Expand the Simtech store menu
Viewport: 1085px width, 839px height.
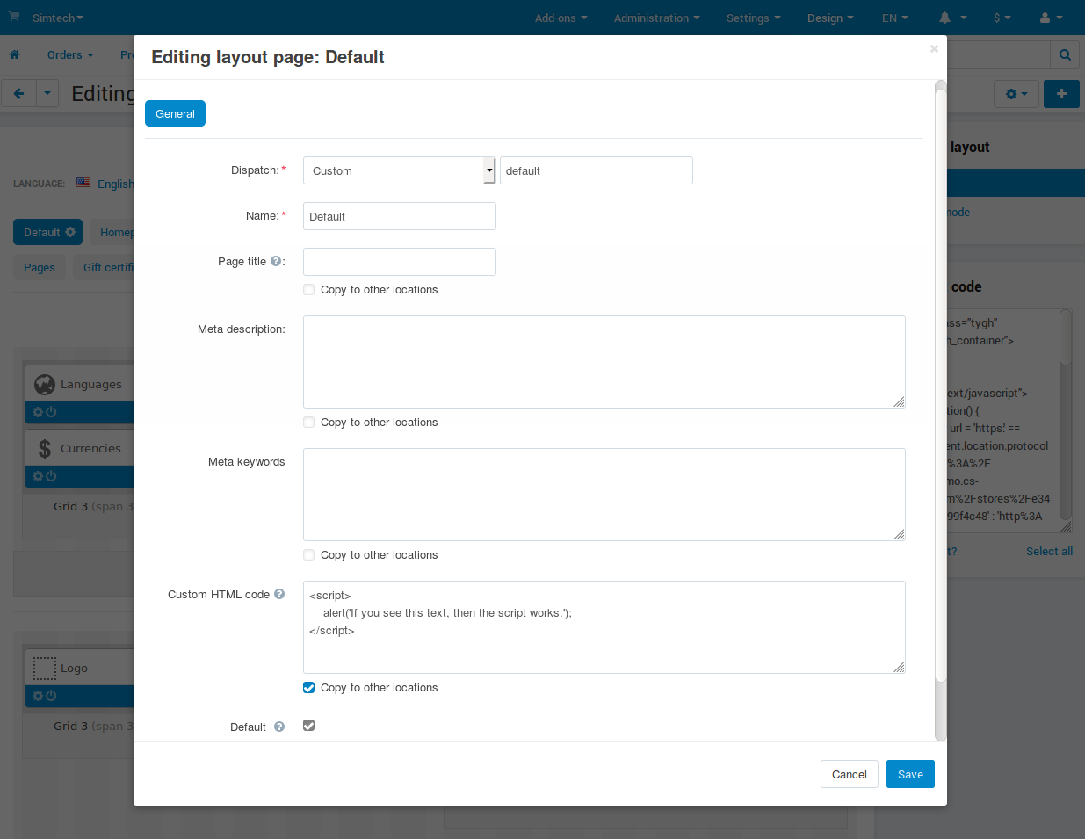click(x=58, y=18)
